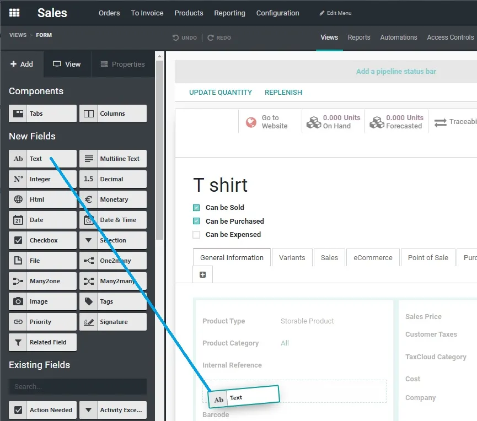Screen dimensions: 477x421
Task: Click the Update Quantity button
Action: click(221, 93)
